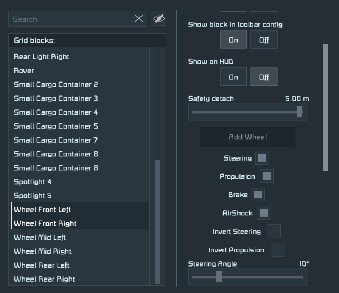Screen dimensions: 339x293
Task: Toggle the Brake checkbox
Action: point(258,195)
